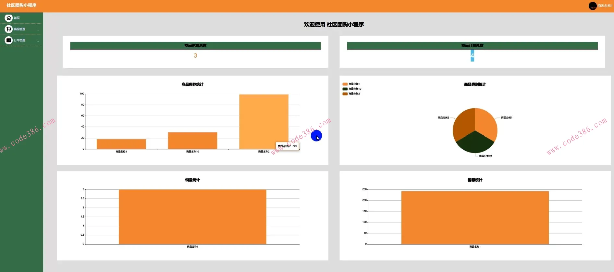This screenshot has height=272, width=614.
Task: Click the 商品信息总数 card header
Action: [x=195, y=45]
